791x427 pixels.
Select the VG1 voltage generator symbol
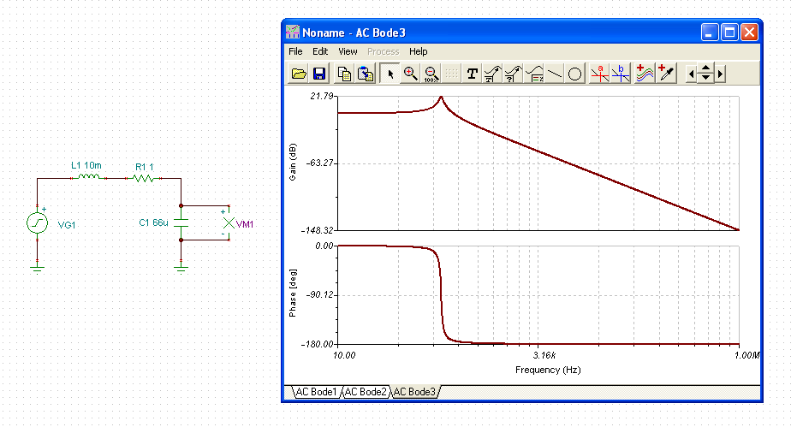[x=38, y=222]
